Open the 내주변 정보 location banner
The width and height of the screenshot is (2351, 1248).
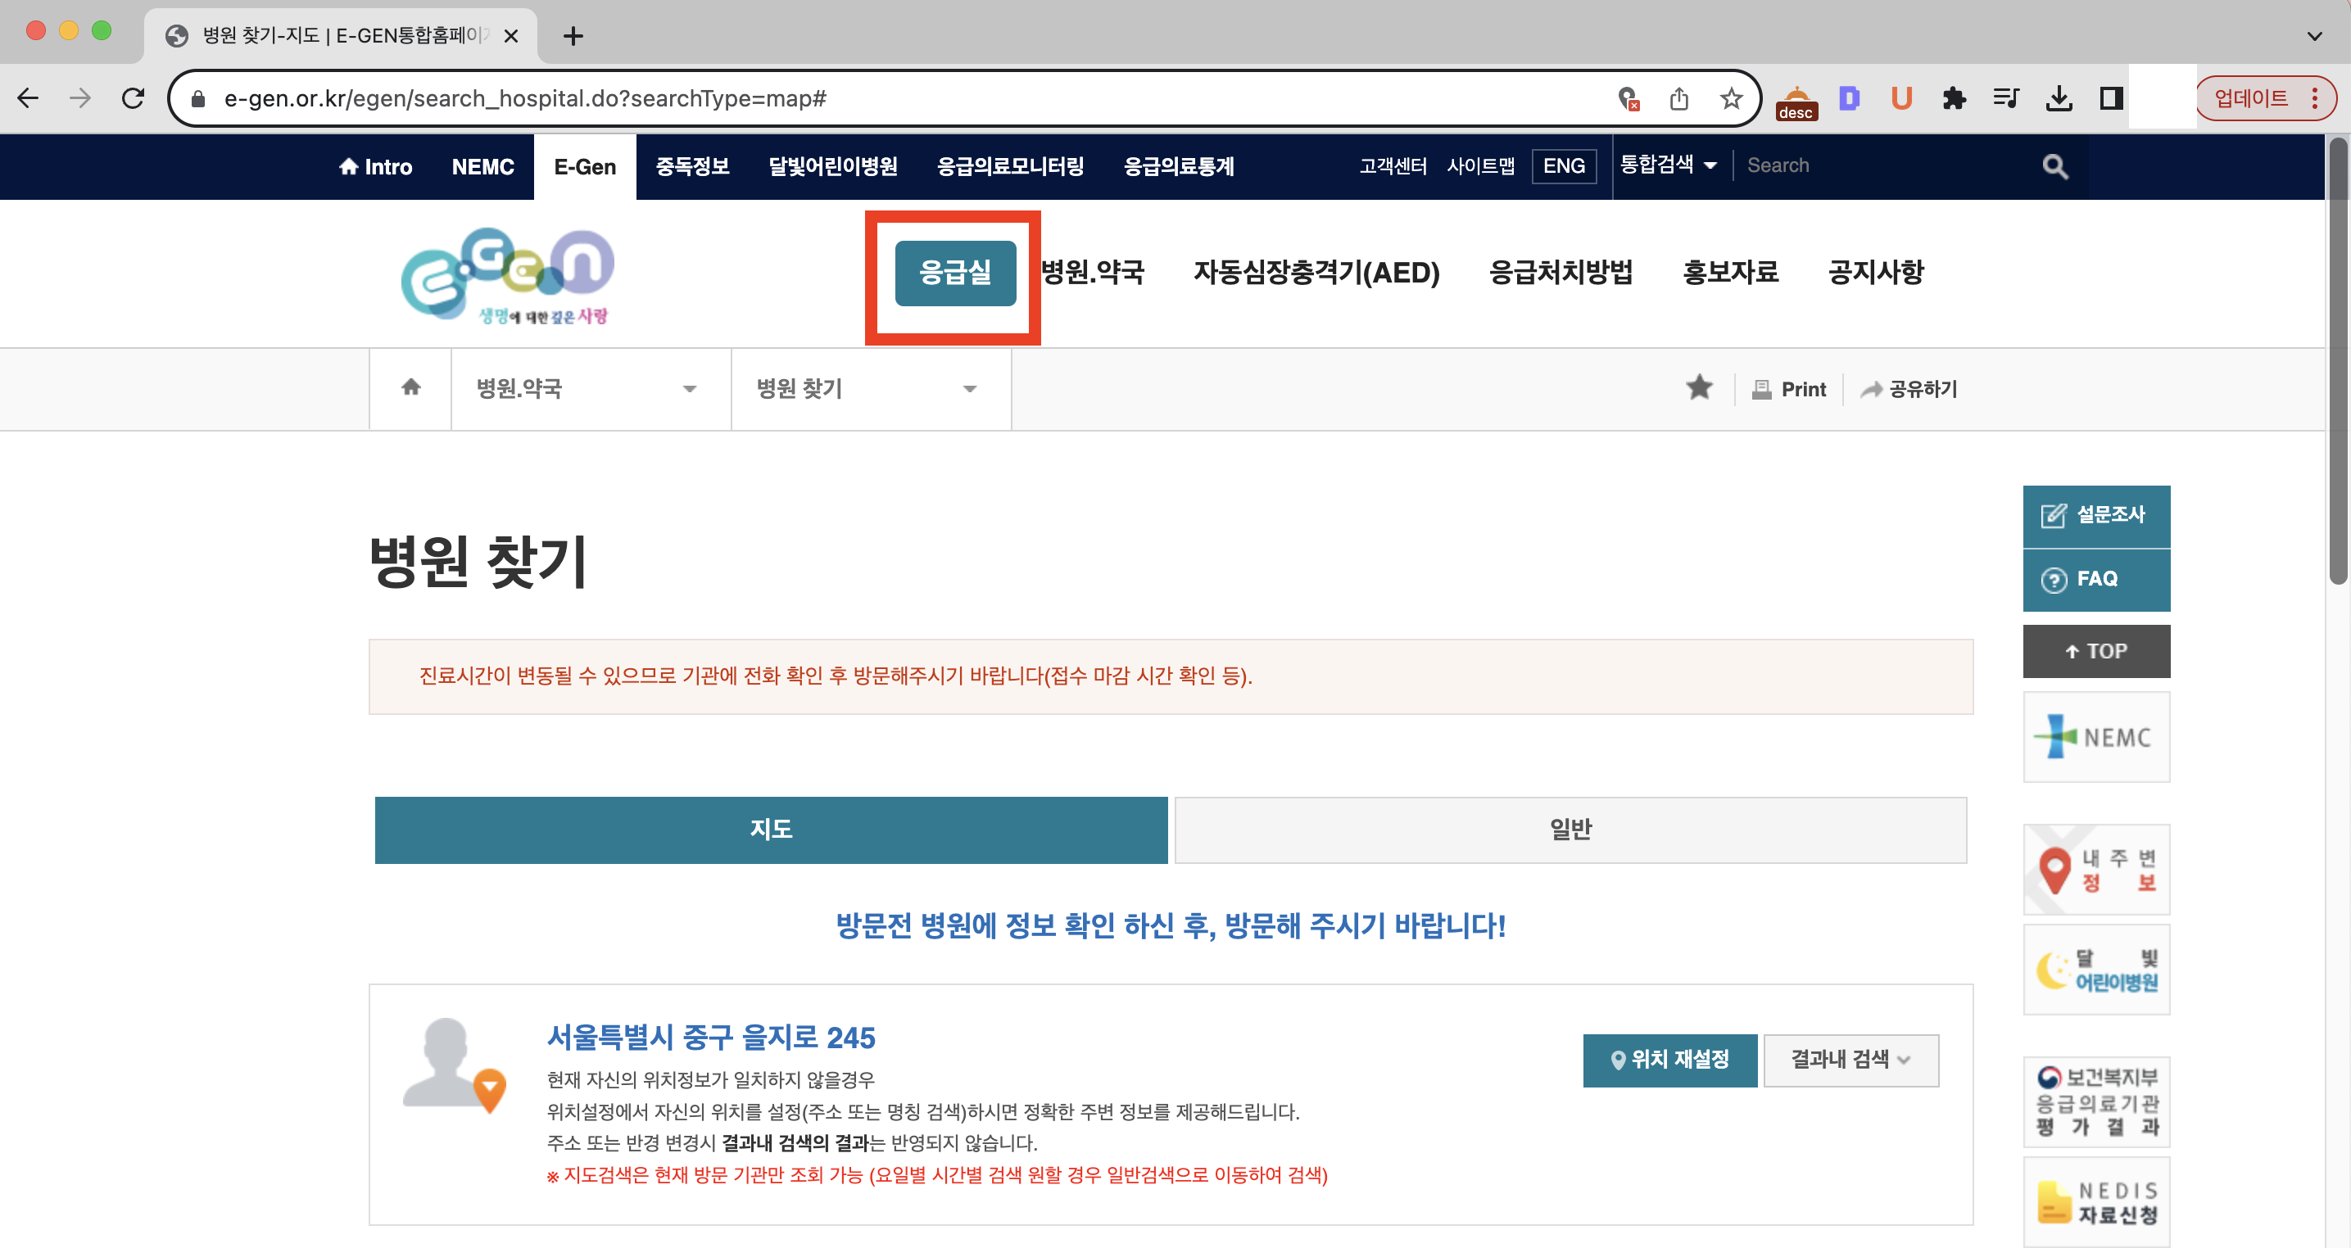click(x=2095, y=870)
